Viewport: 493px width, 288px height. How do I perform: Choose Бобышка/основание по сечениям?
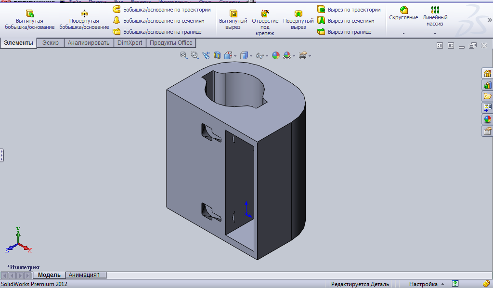tap(159, 21)
